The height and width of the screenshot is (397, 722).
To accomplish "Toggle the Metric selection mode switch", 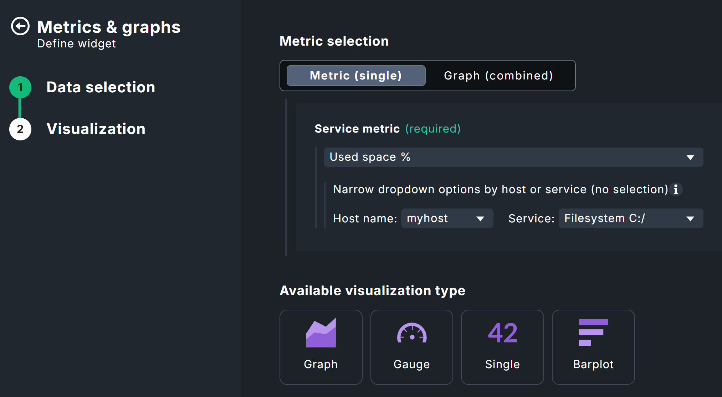I will point(427,76).
